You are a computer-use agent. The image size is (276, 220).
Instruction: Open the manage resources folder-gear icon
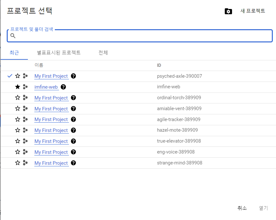[x=228, y=11]
